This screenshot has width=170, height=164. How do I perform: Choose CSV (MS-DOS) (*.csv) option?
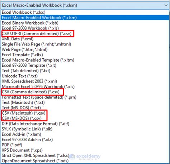[85, 118]
